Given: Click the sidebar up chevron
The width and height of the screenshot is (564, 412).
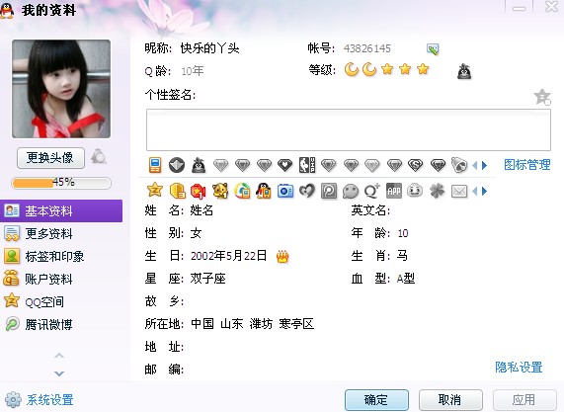Looking at the screenshot, I should 59,356.
